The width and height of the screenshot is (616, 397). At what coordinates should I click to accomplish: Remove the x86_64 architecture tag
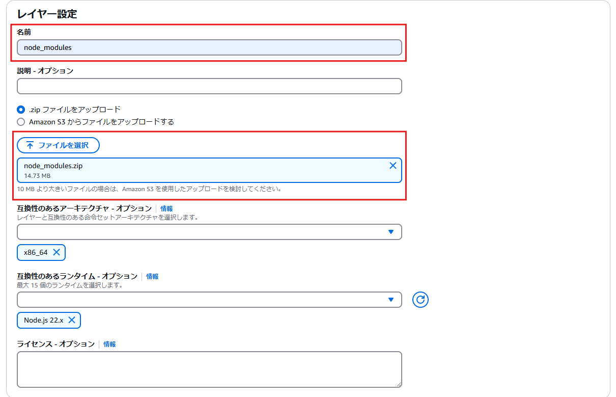[57, 252]
